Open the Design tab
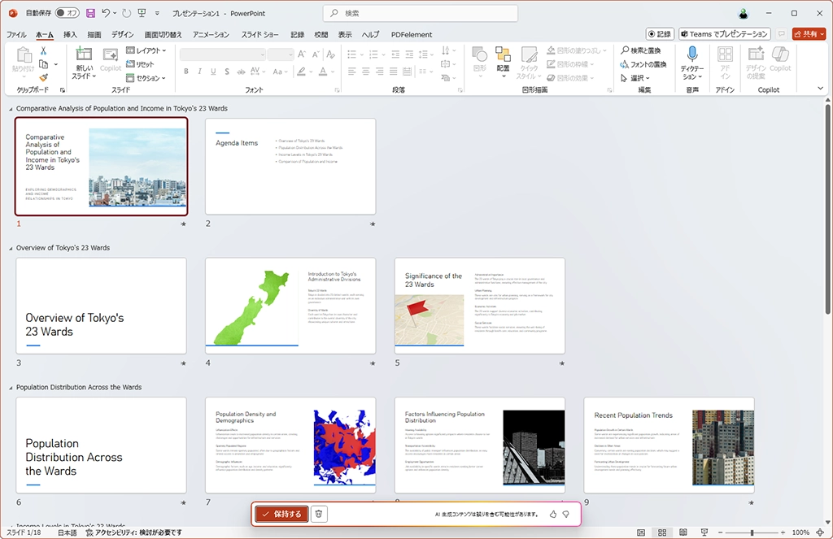Image resolution: width=833 pixels, height=539 pixels. [x=123, y=34]
